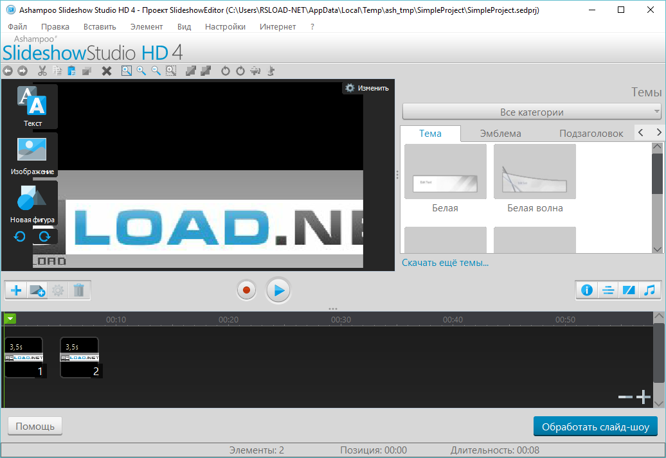Play the slideshow preview
The image size is (666, 458).
(278, 290)
